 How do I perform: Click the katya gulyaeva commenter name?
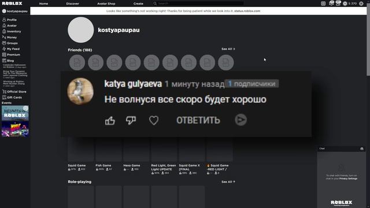pos(133,84)
